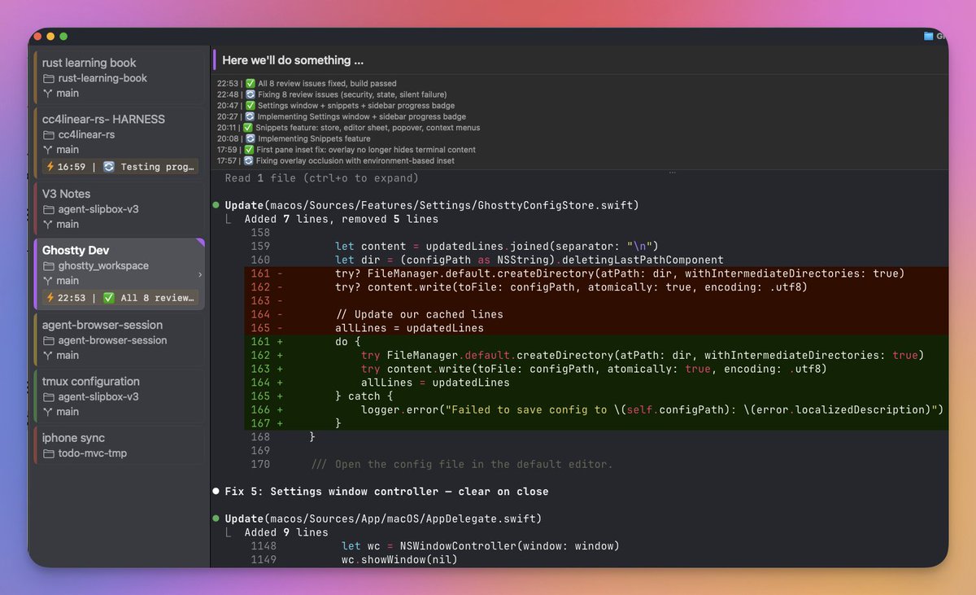Click folder icon beside agent-slipbox-v3 in V3 Notes
Viewport: 976px width, 595px height.
pos(48,209)
